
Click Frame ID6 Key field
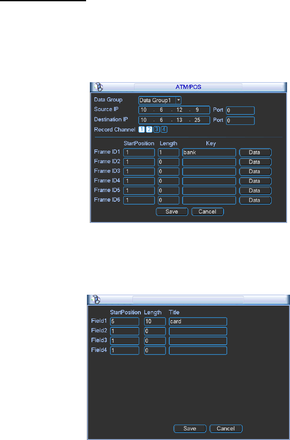(x=209, y=200)
